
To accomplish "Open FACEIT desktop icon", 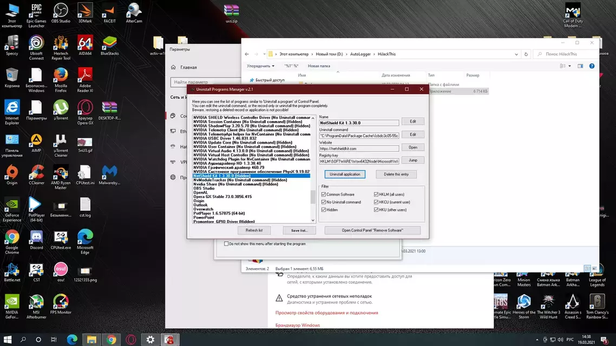I will [x=109, y=13].
